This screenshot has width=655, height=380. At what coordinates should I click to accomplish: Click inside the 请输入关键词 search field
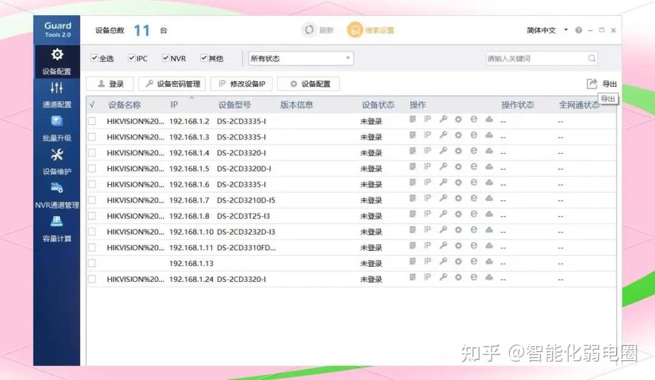coord(534,58)
